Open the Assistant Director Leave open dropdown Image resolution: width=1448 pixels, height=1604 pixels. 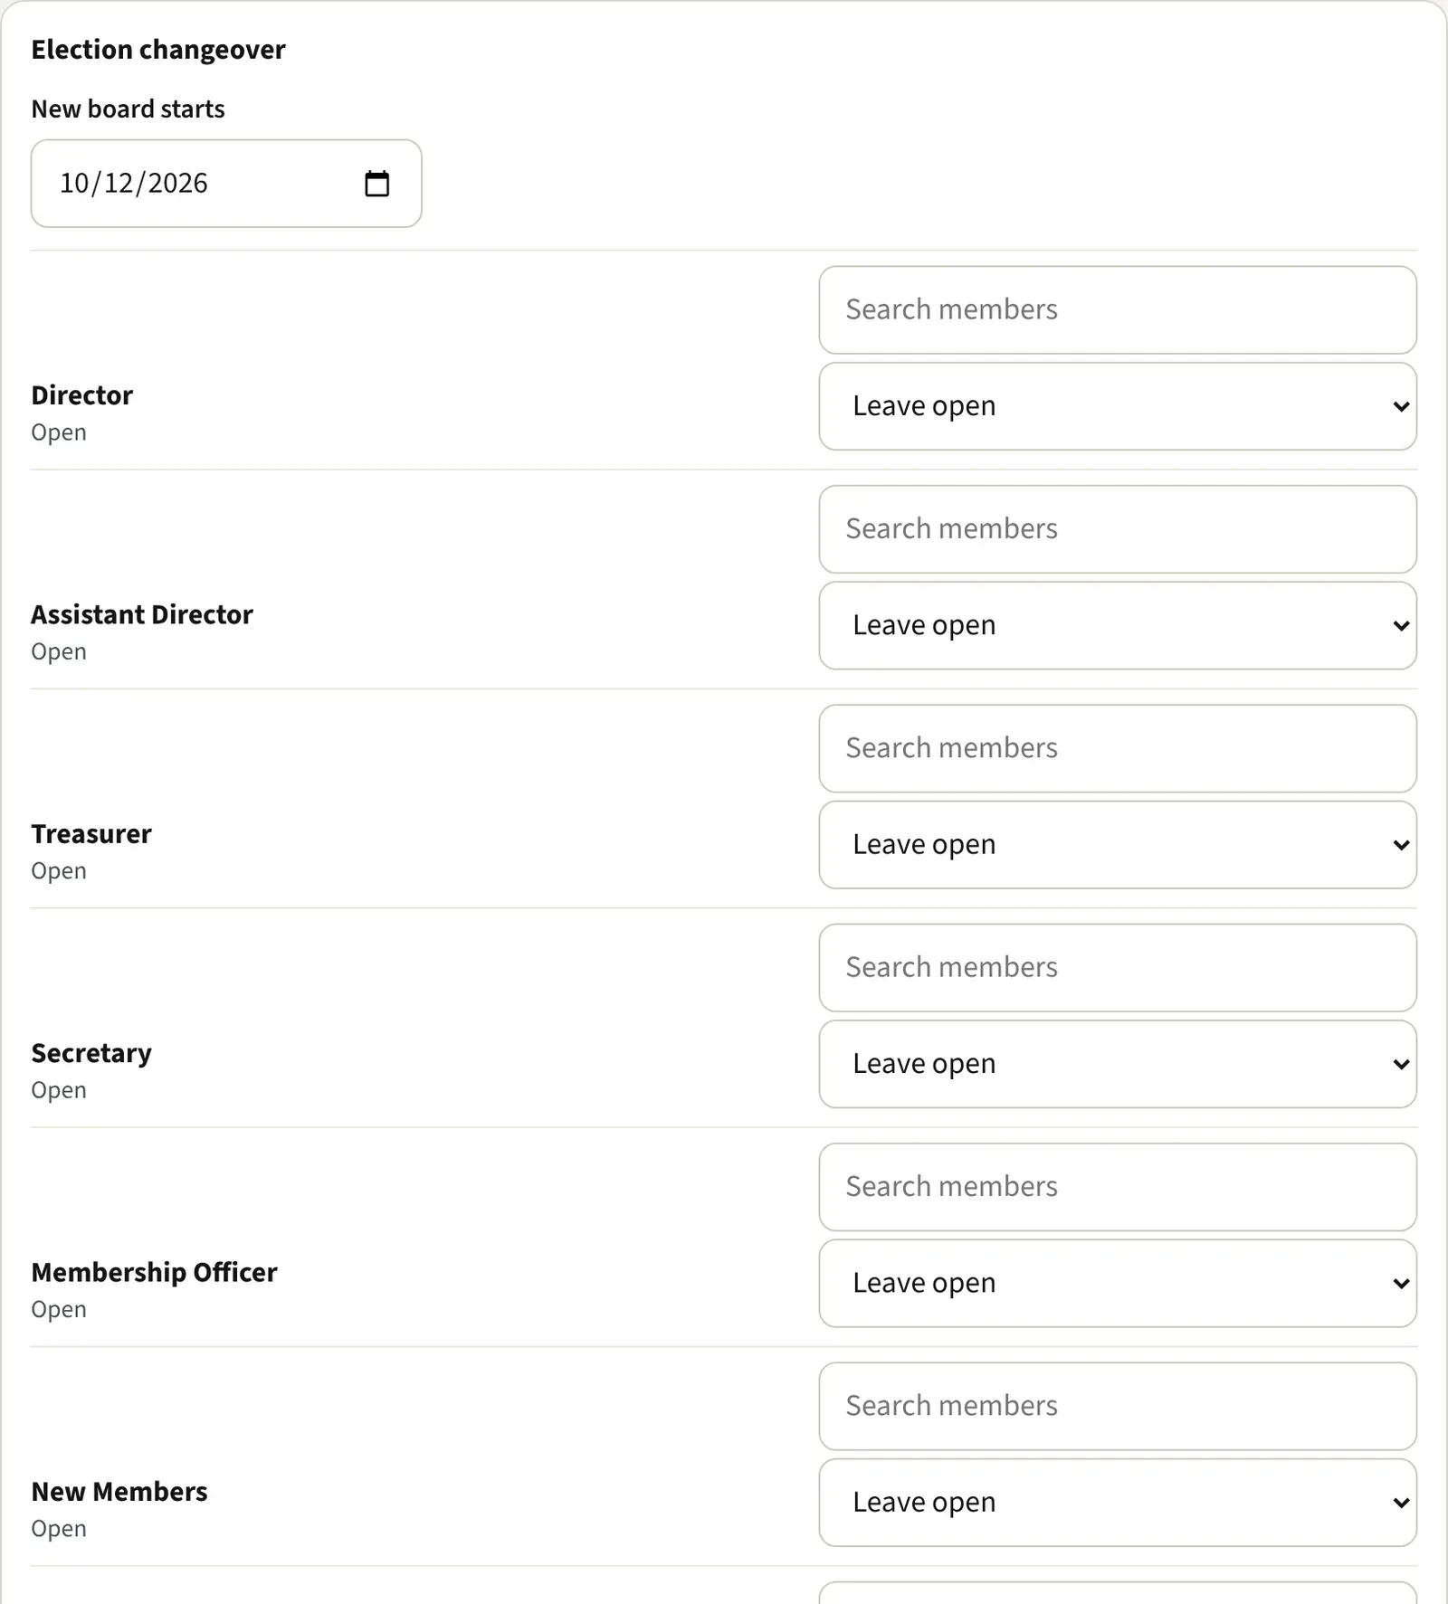tap(1118, 625)
